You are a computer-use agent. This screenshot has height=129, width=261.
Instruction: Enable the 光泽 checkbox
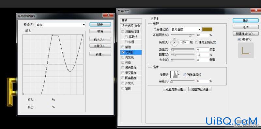tap(123, 62)
